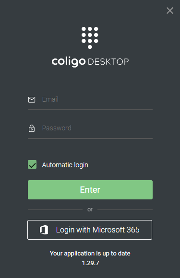Close the login window with X

(170, 11)
